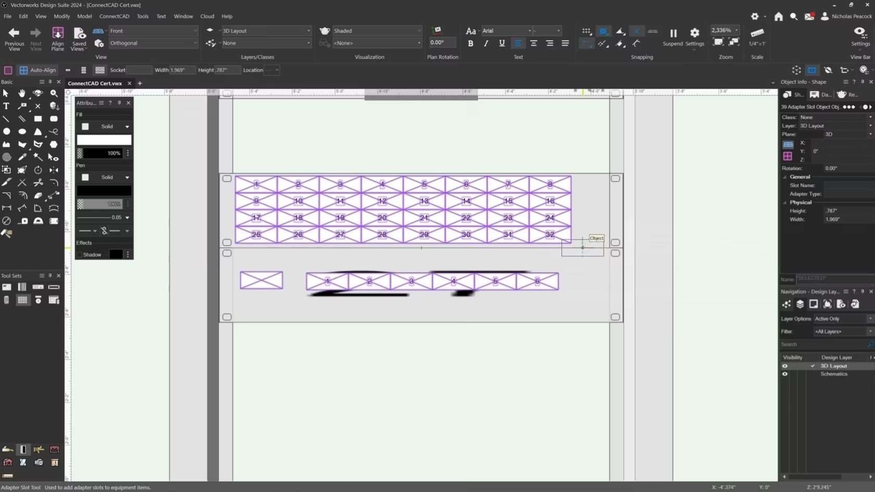Toggle the visibility eye for the Schematics layer
The width and height of the screenshot is (875, 492).
click(x=784, y=374)
